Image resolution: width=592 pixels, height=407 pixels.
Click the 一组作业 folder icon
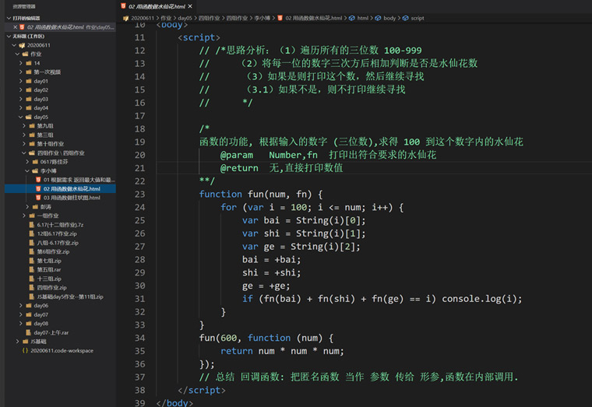click(32, 216)
